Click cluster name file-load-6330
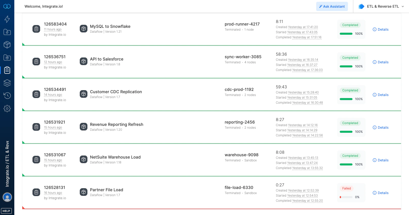409x215 pixels. tap(239, 187)
